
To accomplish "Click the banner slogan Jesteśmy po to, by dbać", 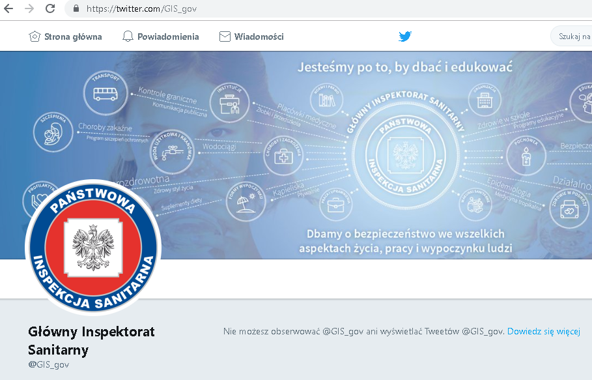I will (405, 66).
